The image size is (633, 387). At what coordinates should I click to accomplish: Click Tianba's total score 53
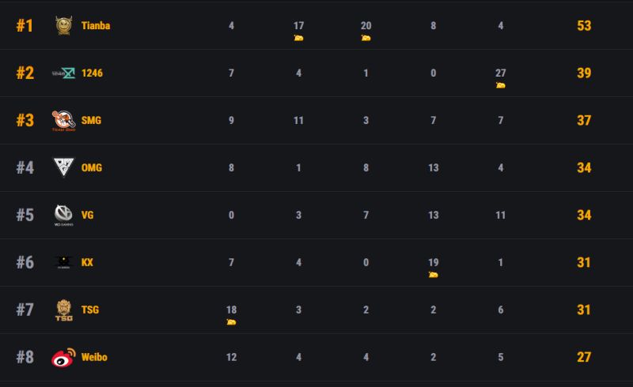click(584, 26)
